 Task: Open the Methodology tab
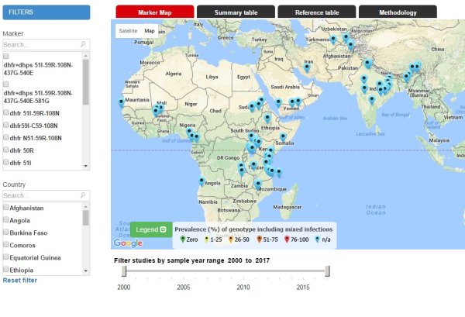click(398, 13)
